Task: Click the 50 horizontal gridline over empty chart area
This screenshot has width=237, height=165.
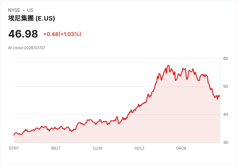Action: pos(76,87)
